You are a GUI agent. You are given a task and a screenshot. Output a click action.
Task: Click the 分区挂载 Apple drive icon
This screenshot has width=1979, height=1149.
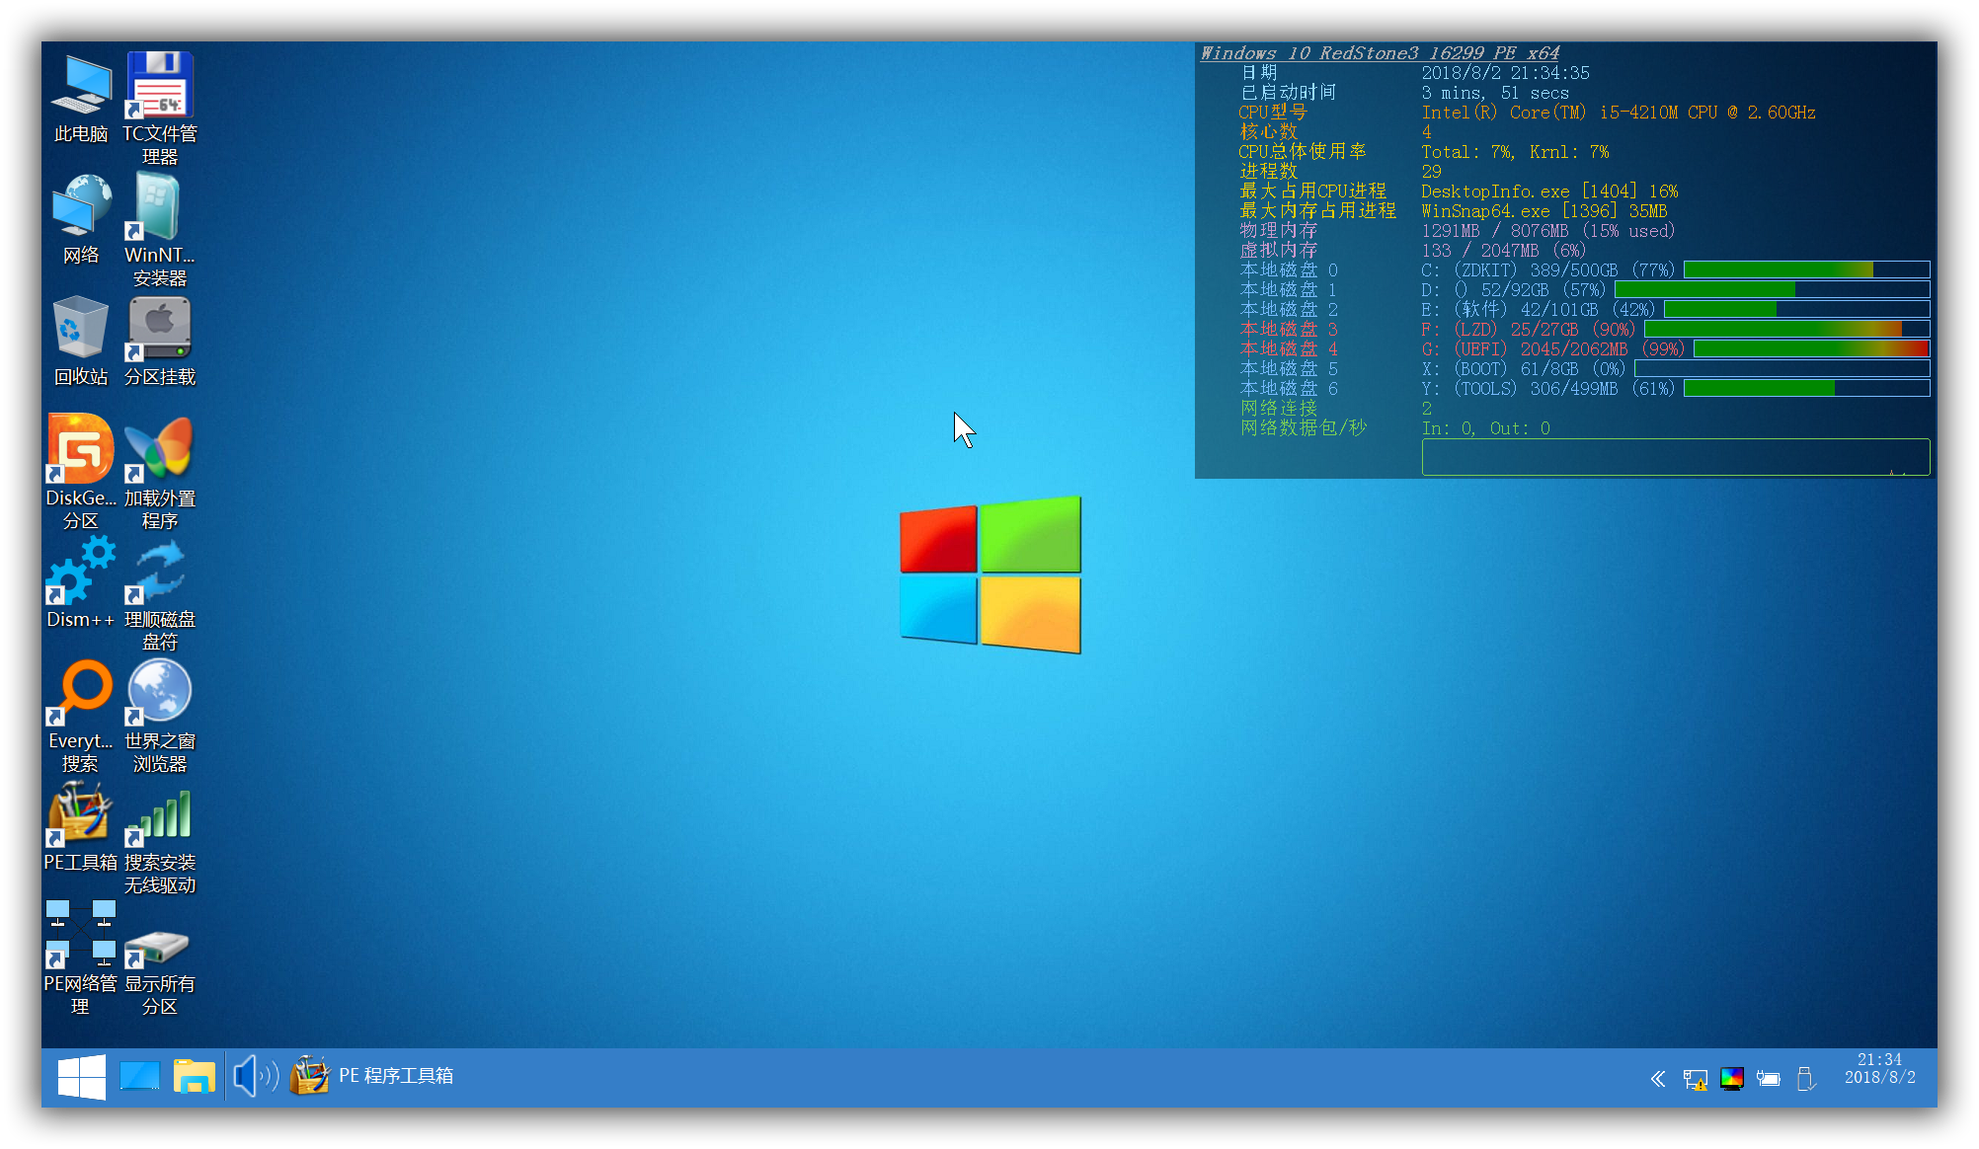click(x=160, y=329)
